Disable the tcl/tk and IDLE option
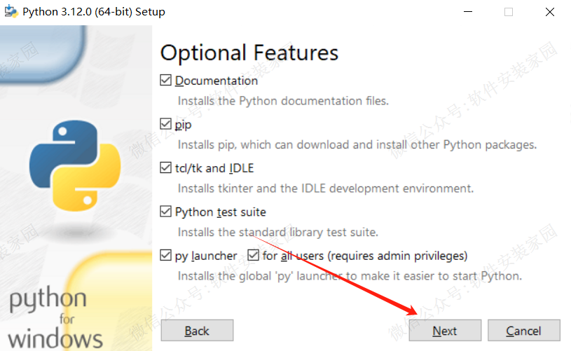The image size is (571, 351). (166, 168)
